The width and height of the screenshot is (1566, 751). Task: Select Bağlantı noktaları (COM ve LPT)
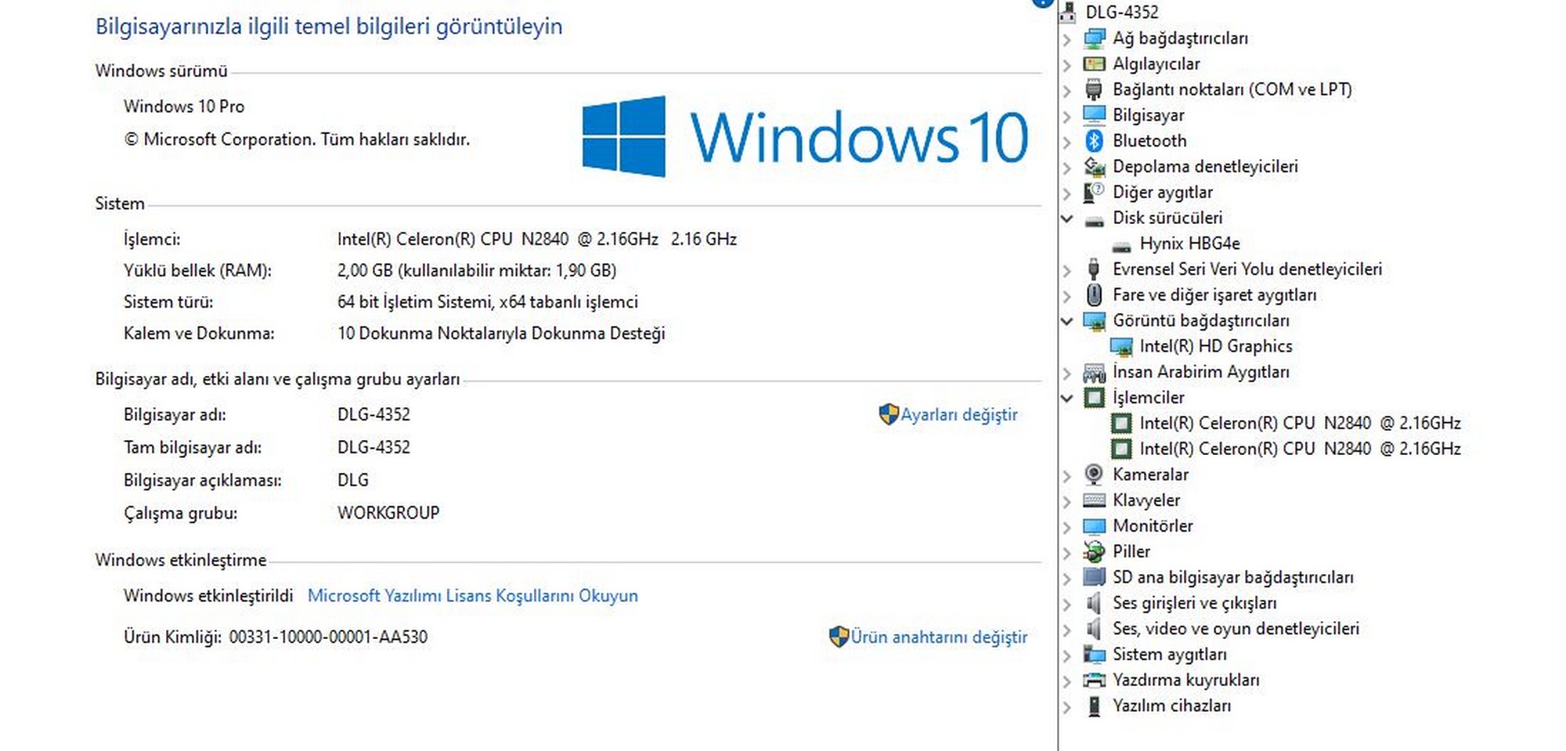pyautogui.click(x=1232, y=89)
